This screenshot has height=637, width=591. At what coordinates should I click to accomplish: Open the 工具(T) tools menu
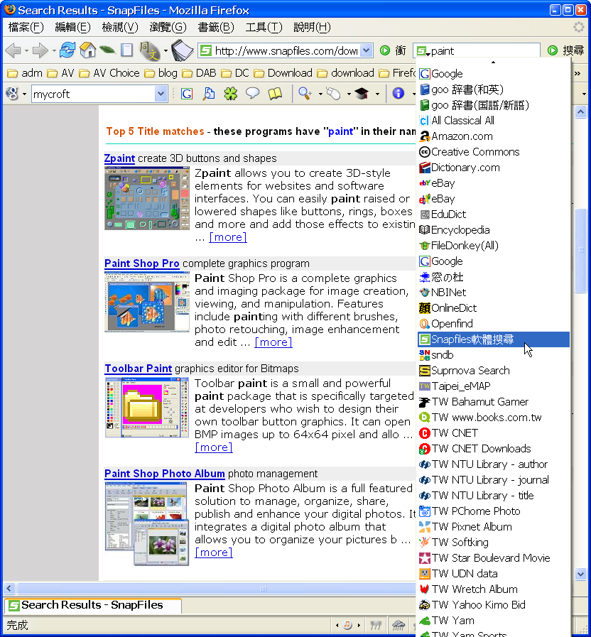[x=264, y=27]
